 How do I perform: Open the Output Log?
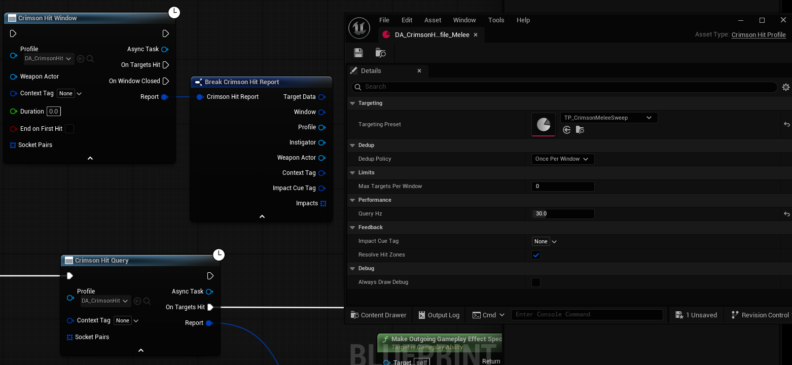click(439, 315)
